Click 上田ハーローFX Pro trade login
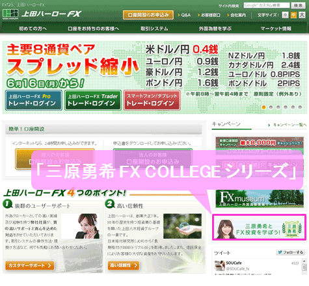The image size is (309, 286). coord(34,100)
